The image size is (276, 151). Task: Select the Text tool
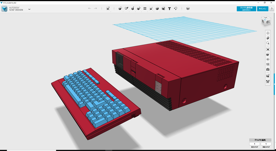click(x=170, y=9)
